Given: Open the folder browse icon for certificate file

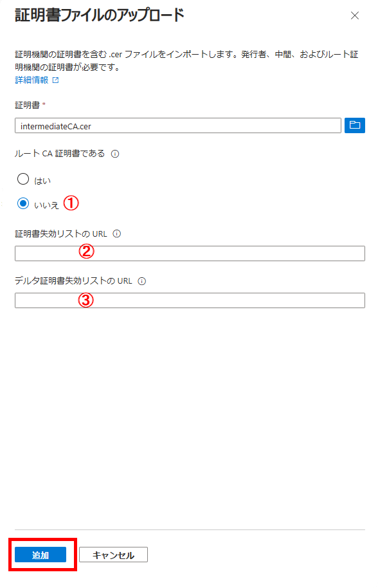Looking at the screenshot, I should click(354, 125).
